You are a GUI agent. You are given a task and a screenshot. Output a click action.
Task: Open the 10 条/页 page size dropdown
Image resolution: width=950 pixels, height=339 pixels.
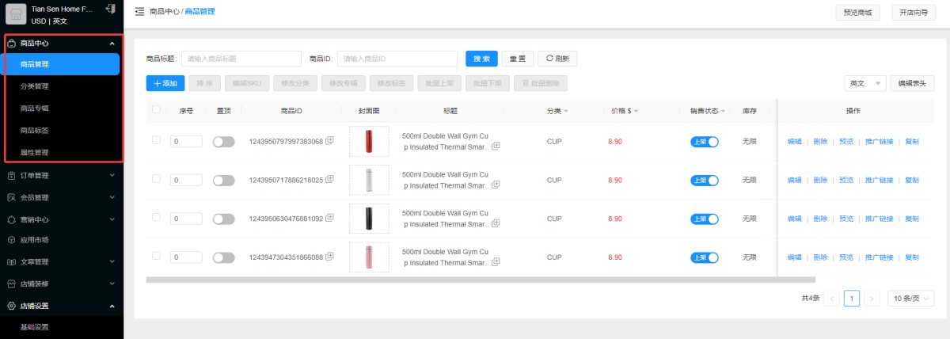(910, 299)
